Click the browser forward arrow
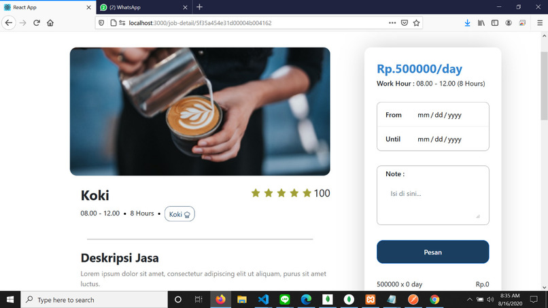The image size is (548, 308). point(23,23)
